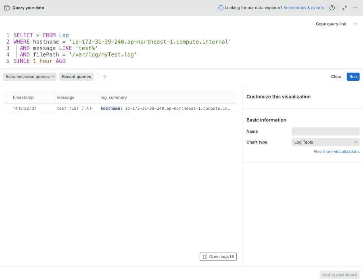Open the Chart type Log Table dropdown

[x=325, y=142]
